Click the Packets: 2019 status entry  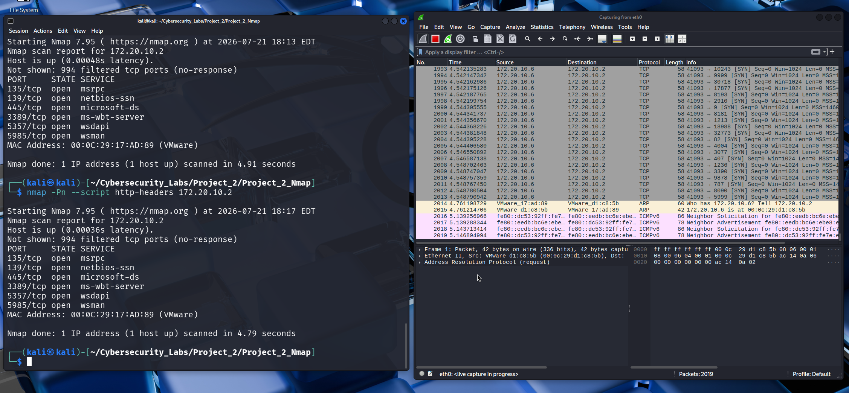click(696, 374)
